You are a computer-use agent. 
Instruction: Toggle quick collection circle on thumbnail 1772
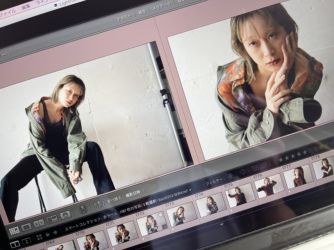pyautogui.click(x=161, y=215)
